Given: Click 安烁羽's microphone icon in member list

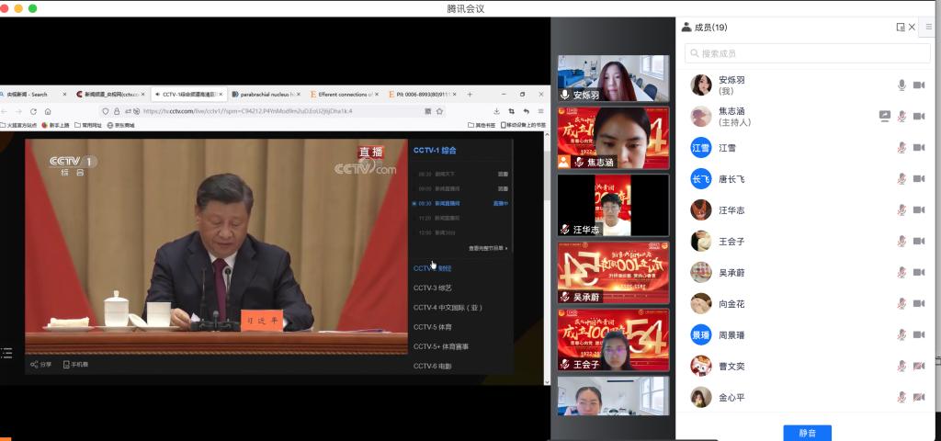Looking at the screenshot, I should click(x=901, y=85).
